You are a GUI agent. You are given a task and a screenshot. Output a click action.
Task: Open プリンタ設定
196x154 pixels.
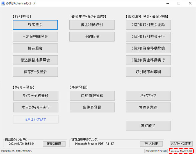coord(151,144)
